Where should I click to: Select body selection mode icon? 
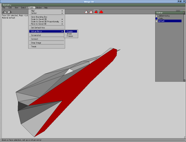pyautogui.click(x=101, y=12)
